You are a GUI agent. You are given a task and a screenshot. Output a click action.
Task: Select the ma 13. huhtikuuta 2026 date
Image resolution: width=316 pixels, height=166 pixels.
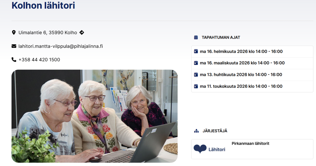click(x=241, y=75)
